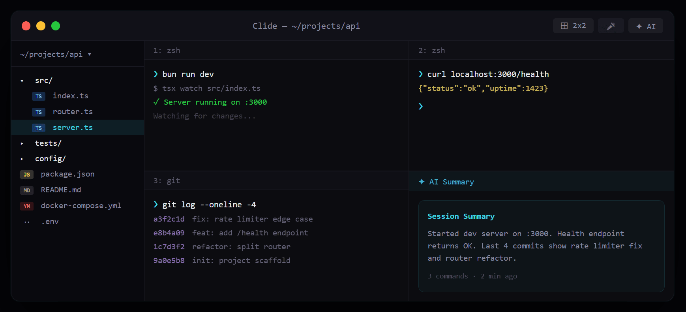Click 'init: project scaffold' message
The width and height of the screenshot is (686, 312).
coord(241,260)
